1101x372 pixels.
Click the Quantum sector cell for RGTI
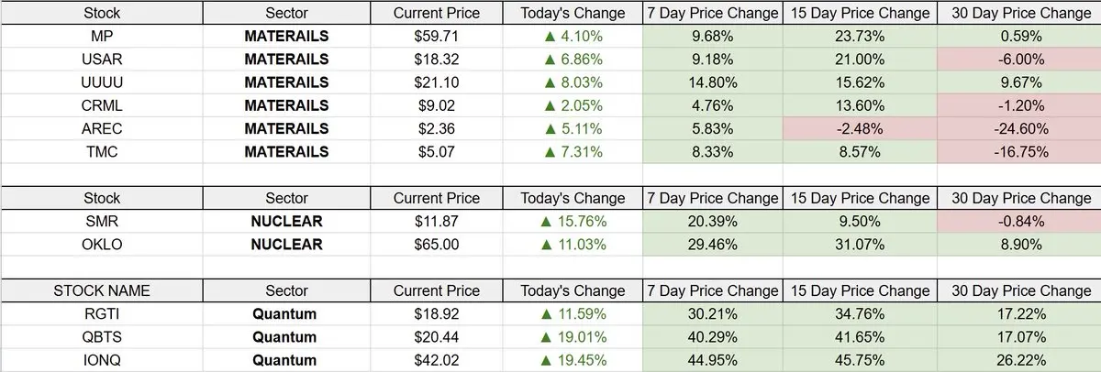pos(286,314)
